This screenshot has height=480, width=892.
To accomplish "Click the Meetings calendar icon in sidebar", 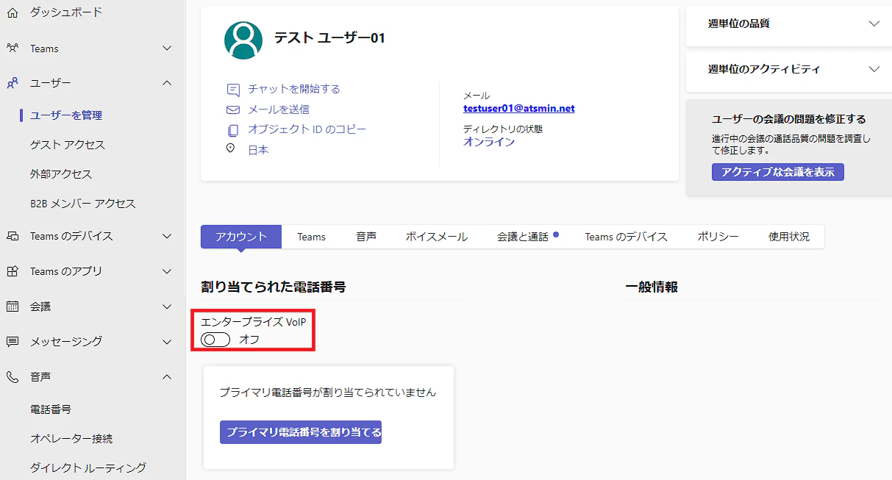I will [13, 307].
